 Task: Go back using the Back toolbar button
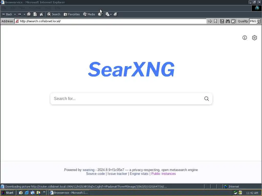click(x=7, y=14)
